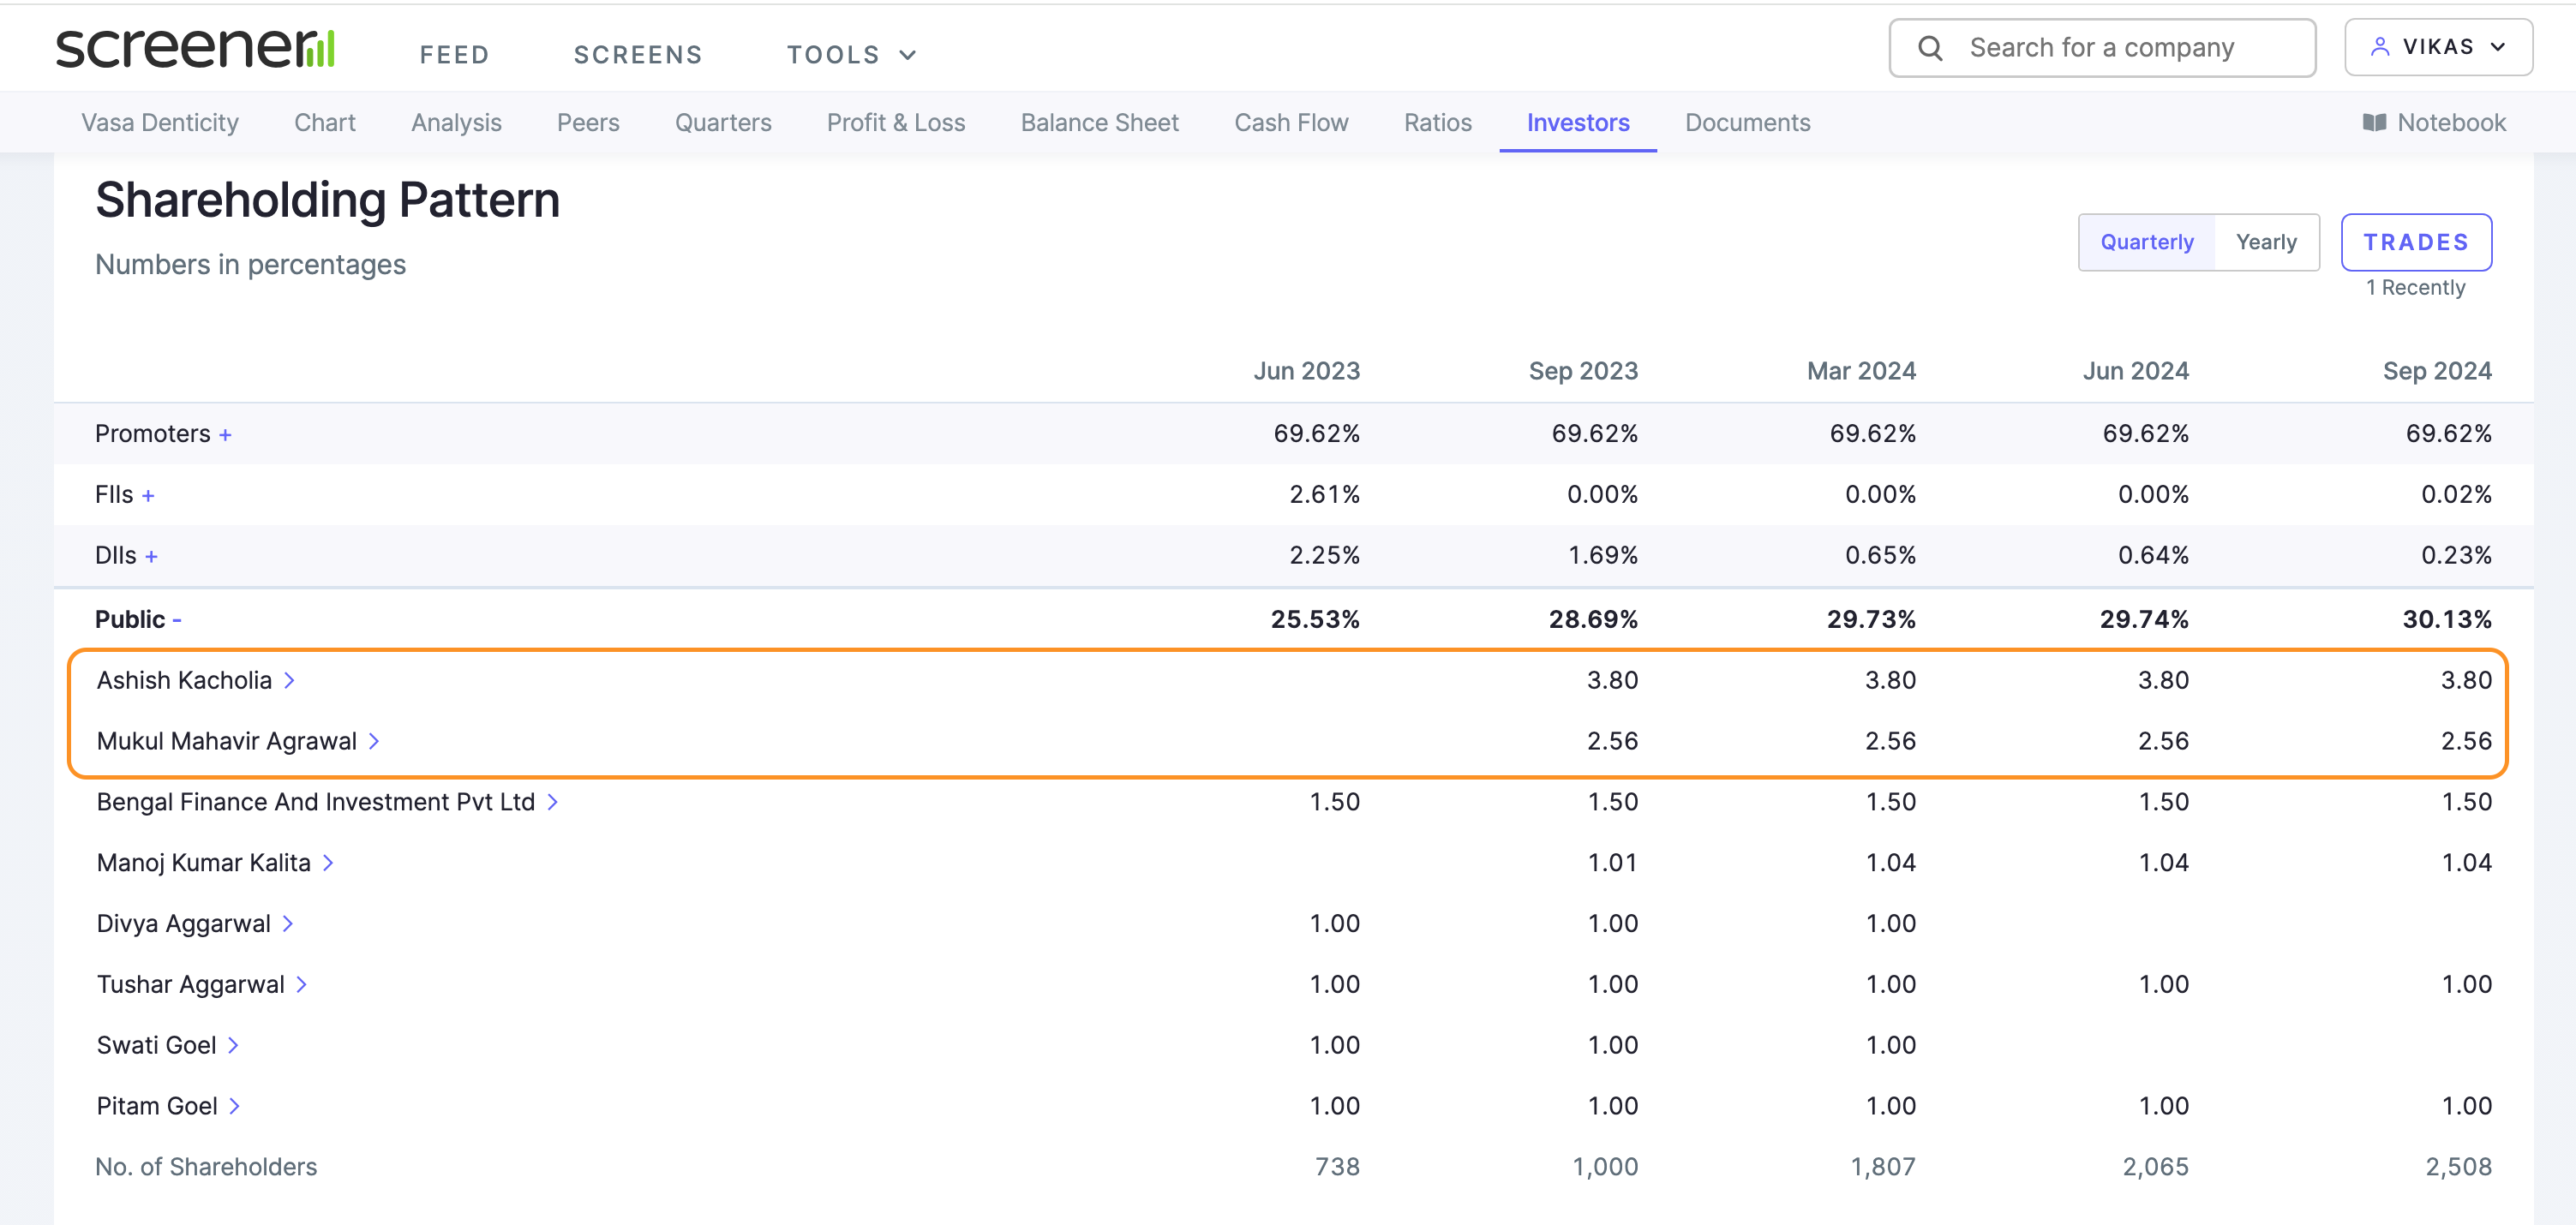Open the Notebook book icon
Screen dimensions: 2576x1225
click(x=2374, y=122)
